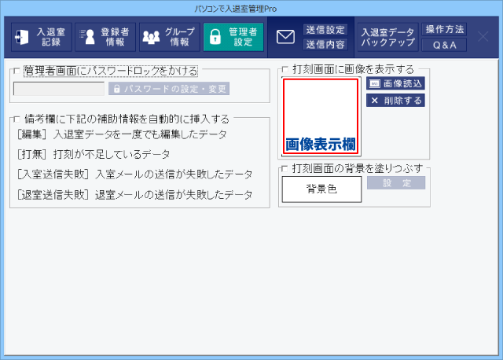Open the 入退室記録 tab
This screenshot has width=503, height=360.
pos(42,37)
